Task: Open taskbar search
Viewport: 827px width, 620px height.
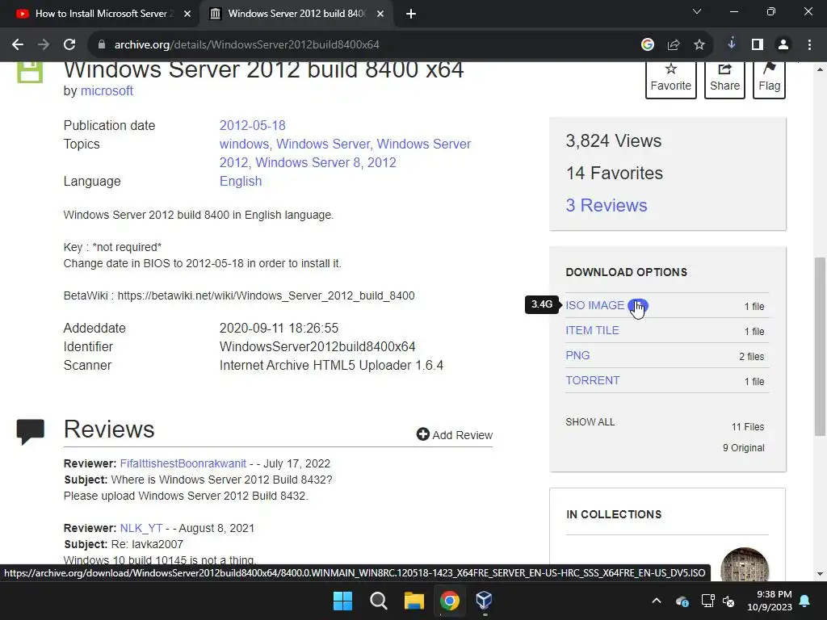Action: pos(379,601)
